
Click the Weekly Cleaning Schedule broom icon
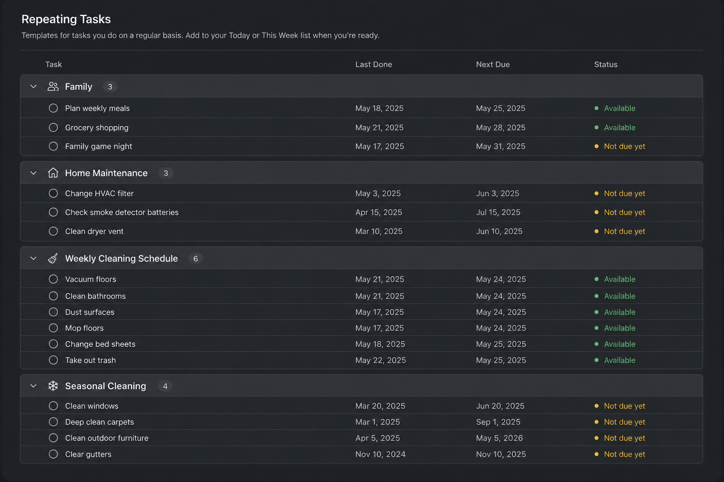click(x=53, y=258)
